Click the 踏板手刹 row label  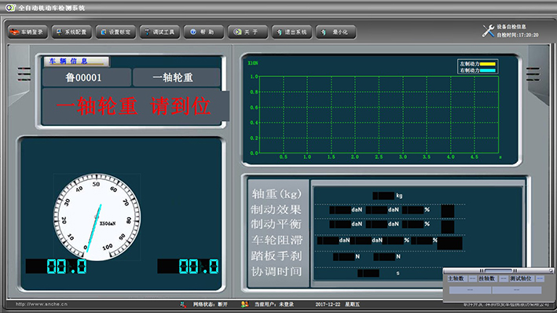click(x=277, y=256)
